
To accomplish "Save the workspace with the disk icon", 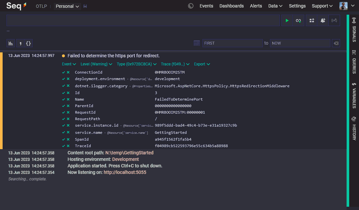I will 85,7.
